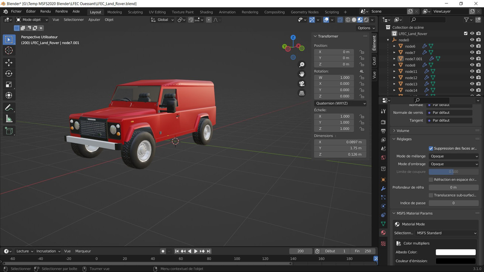Viewport: 484px width, 272px height.
Task: Switch perspective/orthographic with the grid icon
Action: (x=302, y=93)
